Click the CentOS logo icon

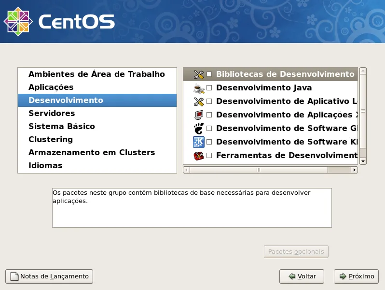[18, 21]
